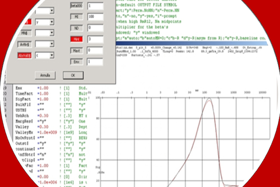Open the topmost empty dropdown in dialog
Image resolution: width=280 pixels, height=187 pixels.
[52, 11]
